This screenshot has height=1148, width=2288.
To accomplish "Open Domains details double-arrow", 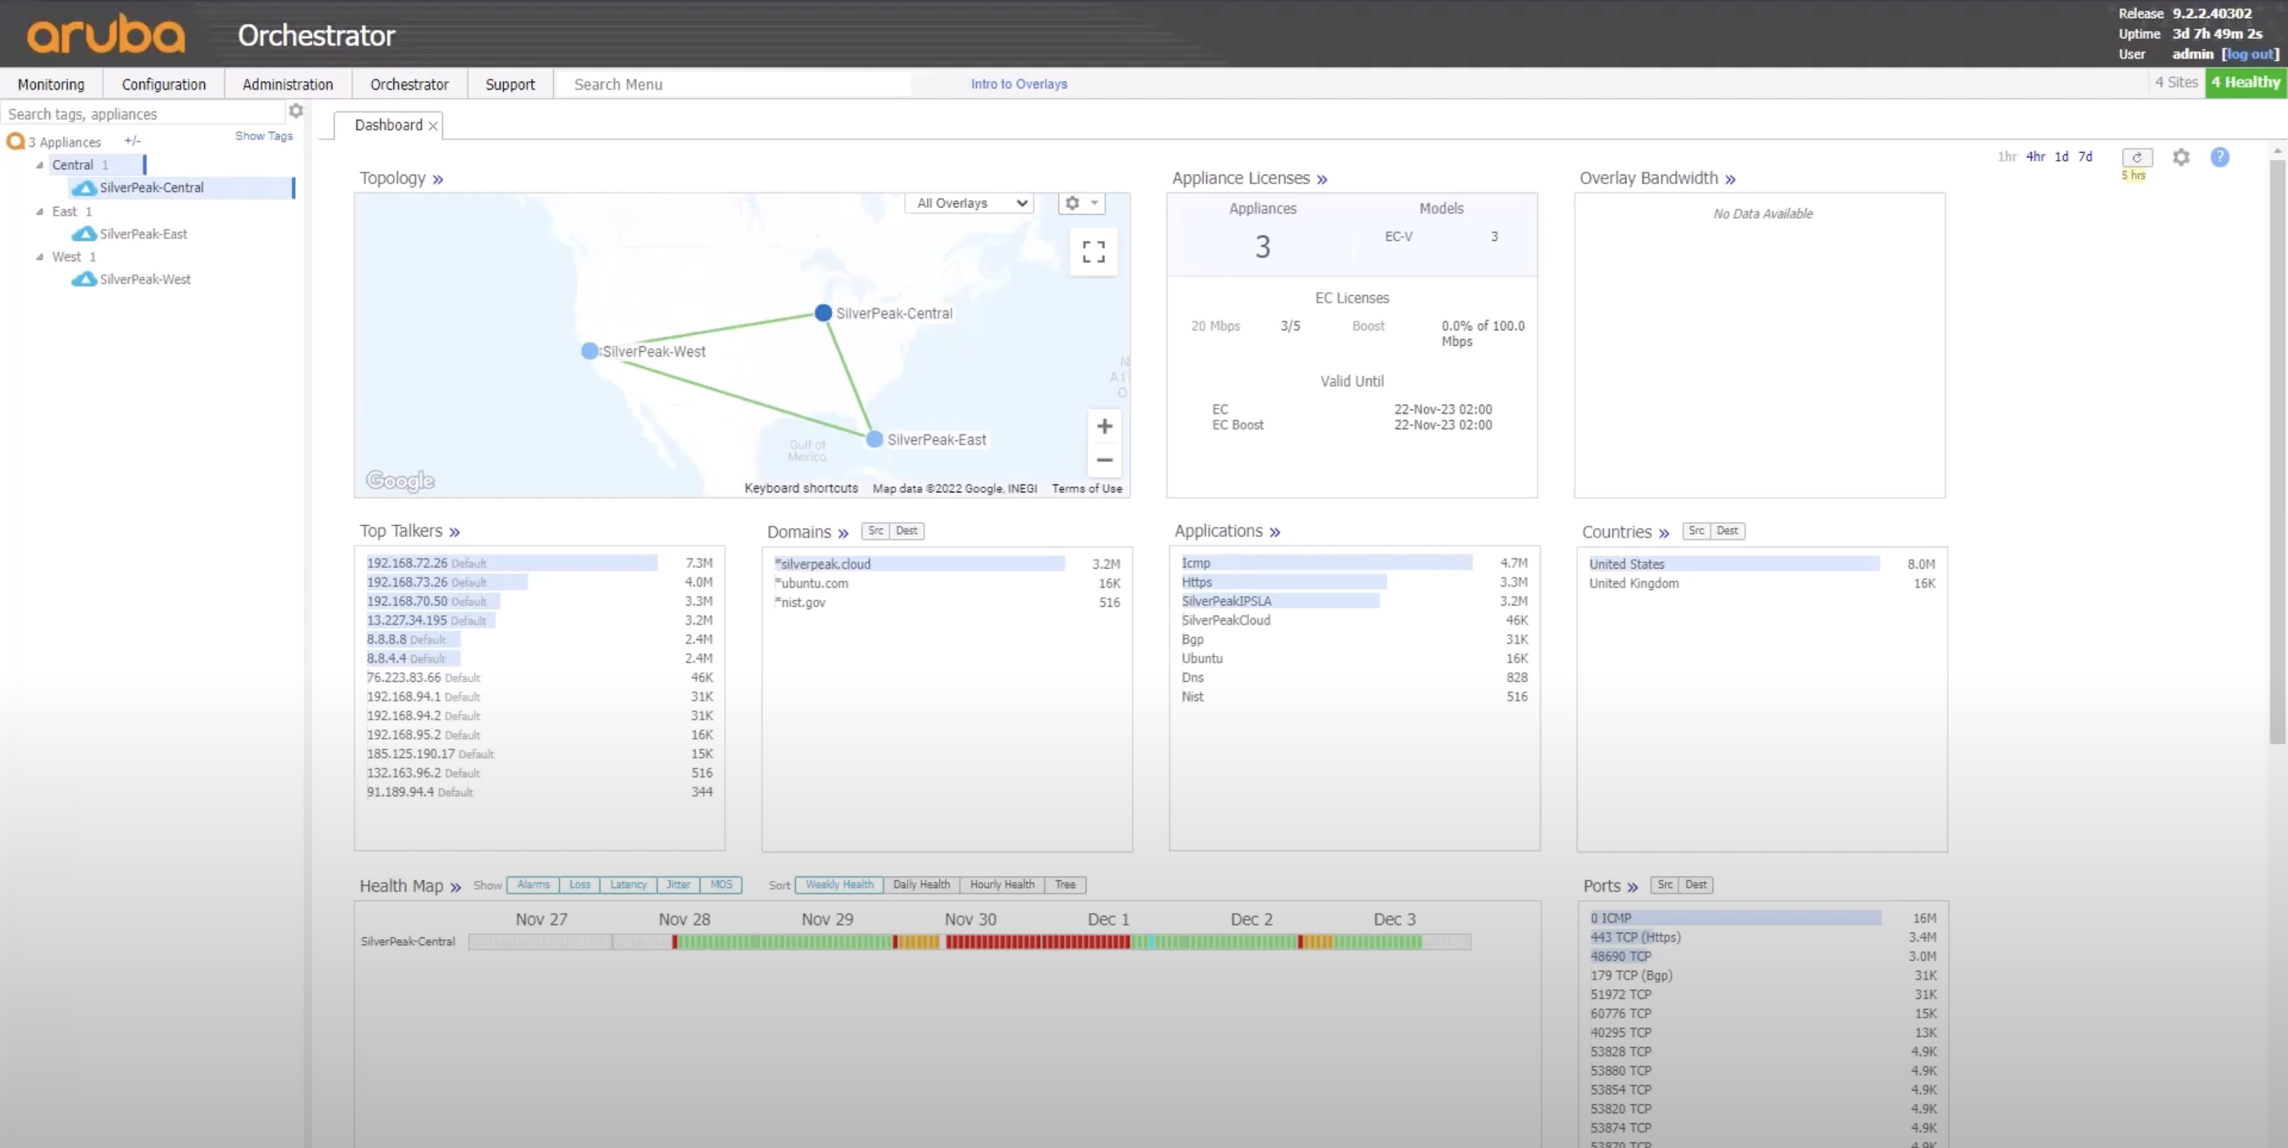I will 843,534.
